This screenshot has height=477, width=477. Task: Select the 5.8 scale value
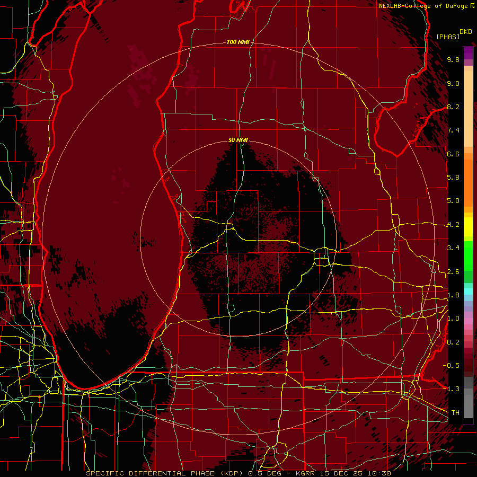(453, 178)
